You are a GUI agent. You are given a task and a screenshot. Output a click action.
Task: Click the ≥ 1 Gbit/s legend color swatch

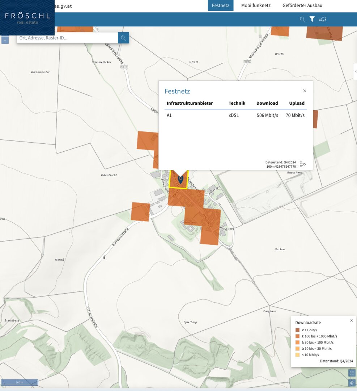(x=297, y=330)
